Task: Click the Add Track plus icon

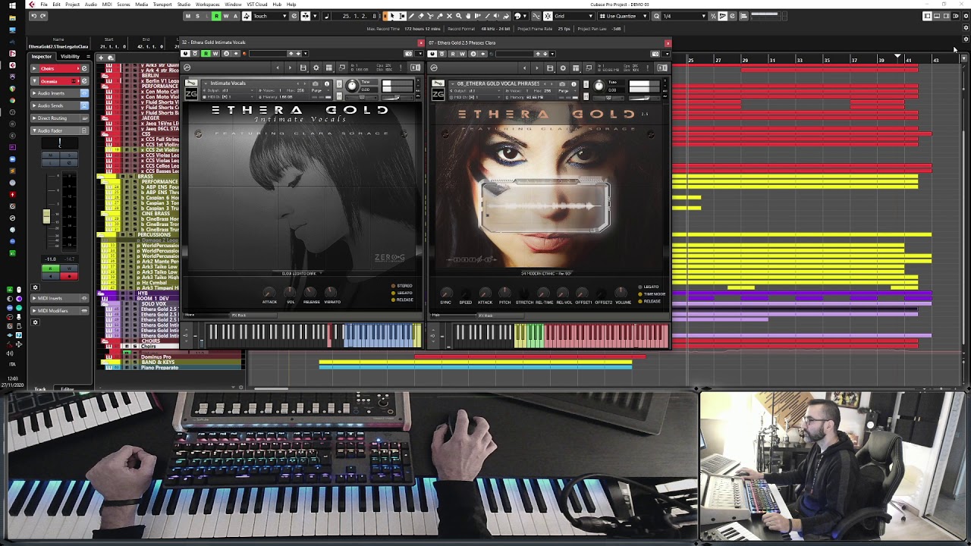Action: [x=101, y=58]
